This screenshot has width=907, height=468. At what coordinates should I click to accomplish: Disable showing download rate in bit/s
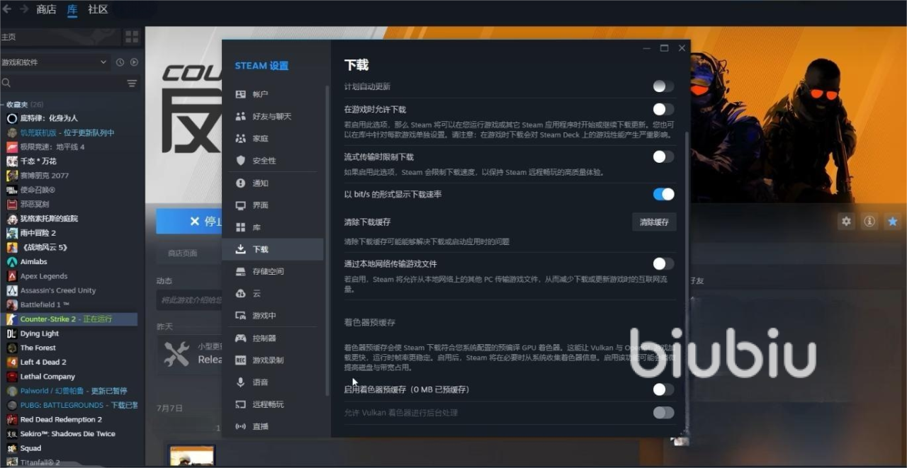(x=663, y=194)
